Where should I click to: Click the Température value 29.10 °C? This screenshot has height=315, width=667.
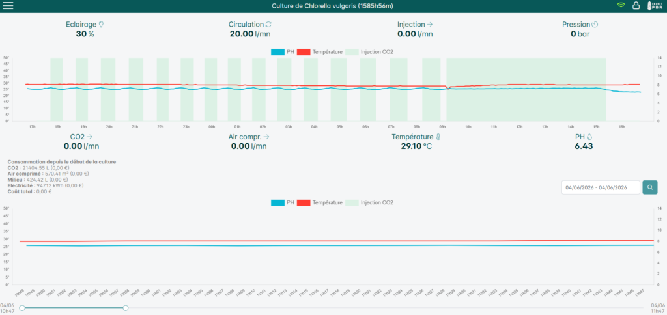415,146
